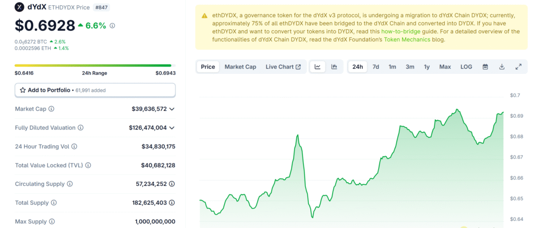
Task: Click the 0.0002596 ETH price line
Action: coord(42,48)
